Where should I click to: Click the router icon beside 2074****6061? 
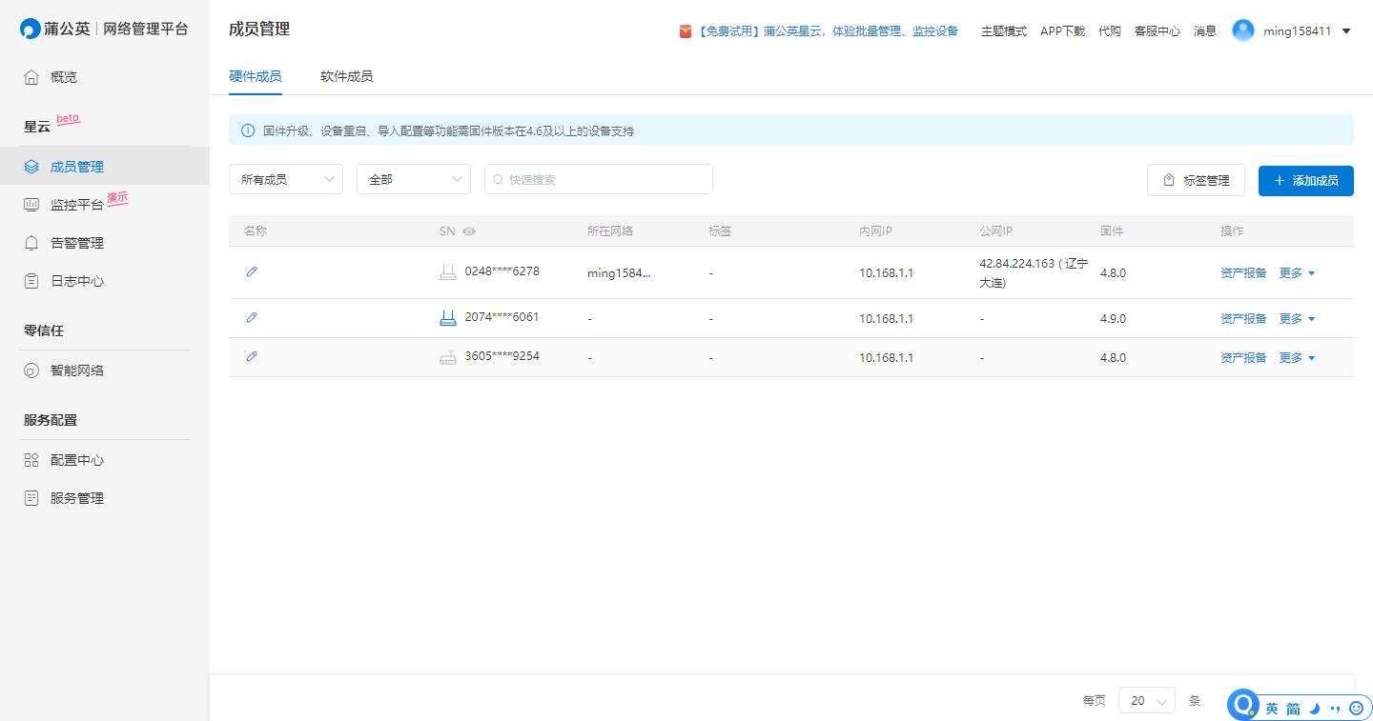coord(447,318)
